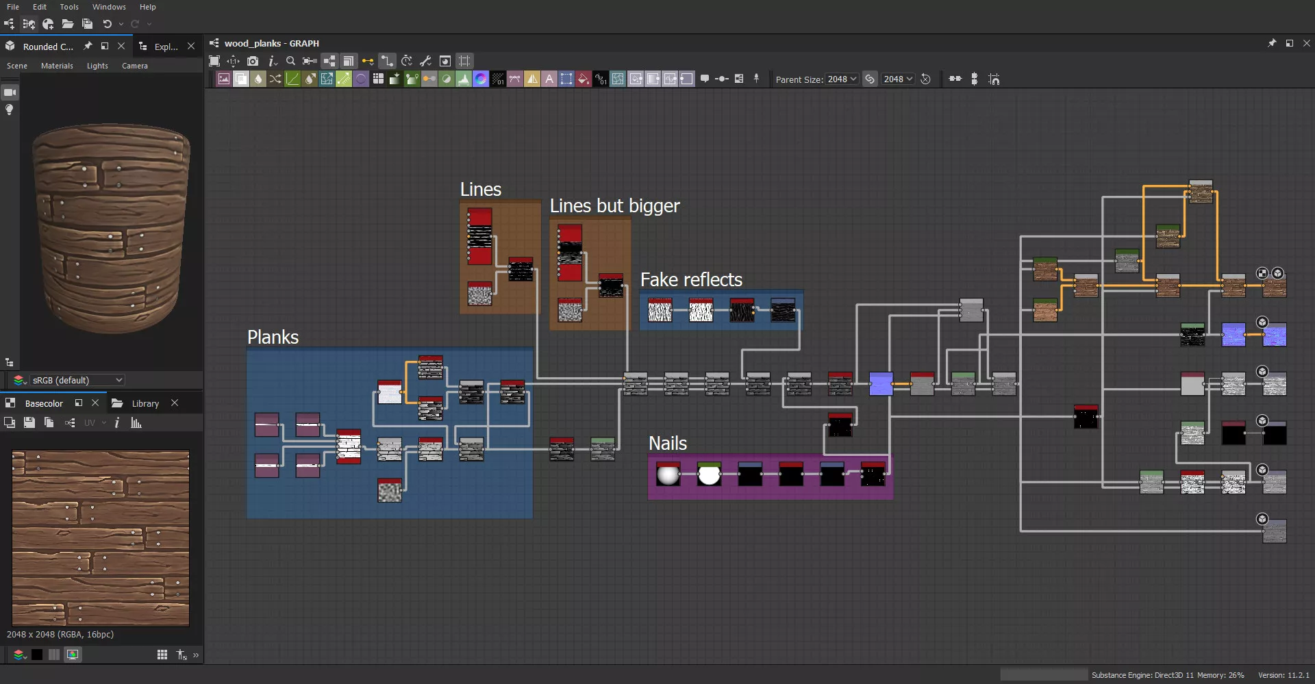Open the Windows menu
Viewport: 1315px width, 684px height.
tap(109, 7)
